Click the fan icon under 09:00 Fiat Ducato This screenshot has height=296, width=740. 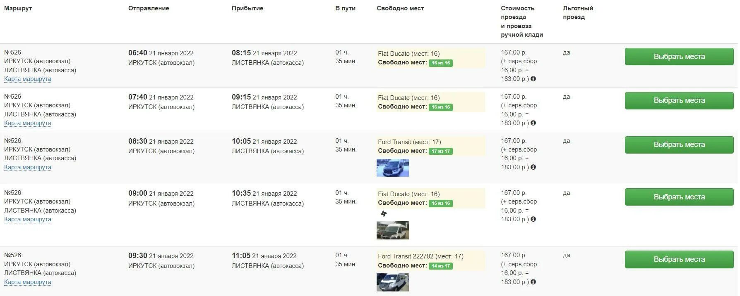384,213
